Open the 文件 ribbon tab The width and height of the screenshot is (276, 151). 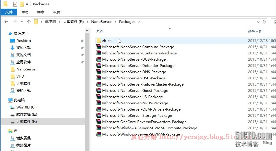[9, 12]
